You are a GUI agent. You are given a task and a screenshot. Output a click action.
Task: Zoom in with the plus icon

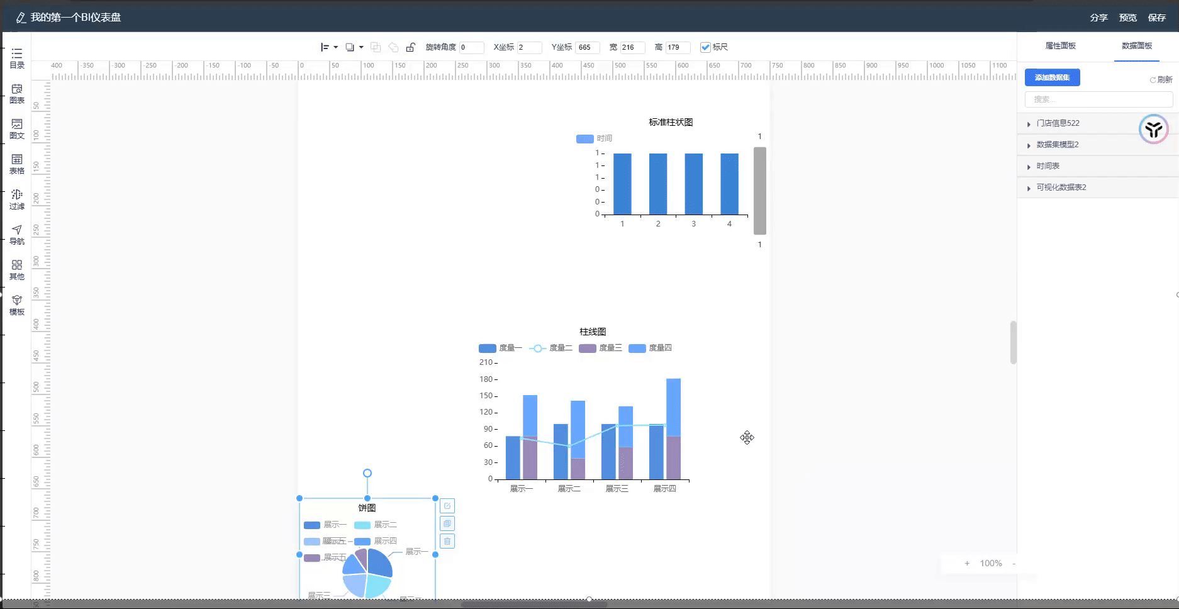tap(967, 564)
